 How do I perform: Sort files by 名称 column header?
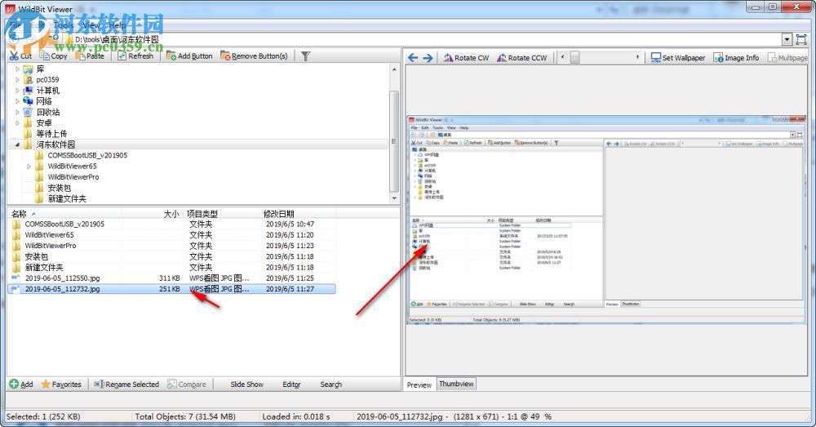(65, 214)
